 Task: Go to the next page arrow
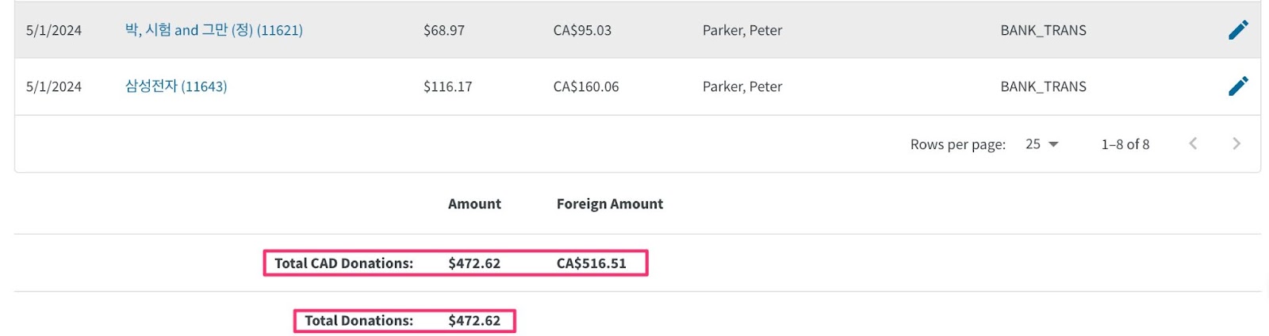click(1236, 143)
